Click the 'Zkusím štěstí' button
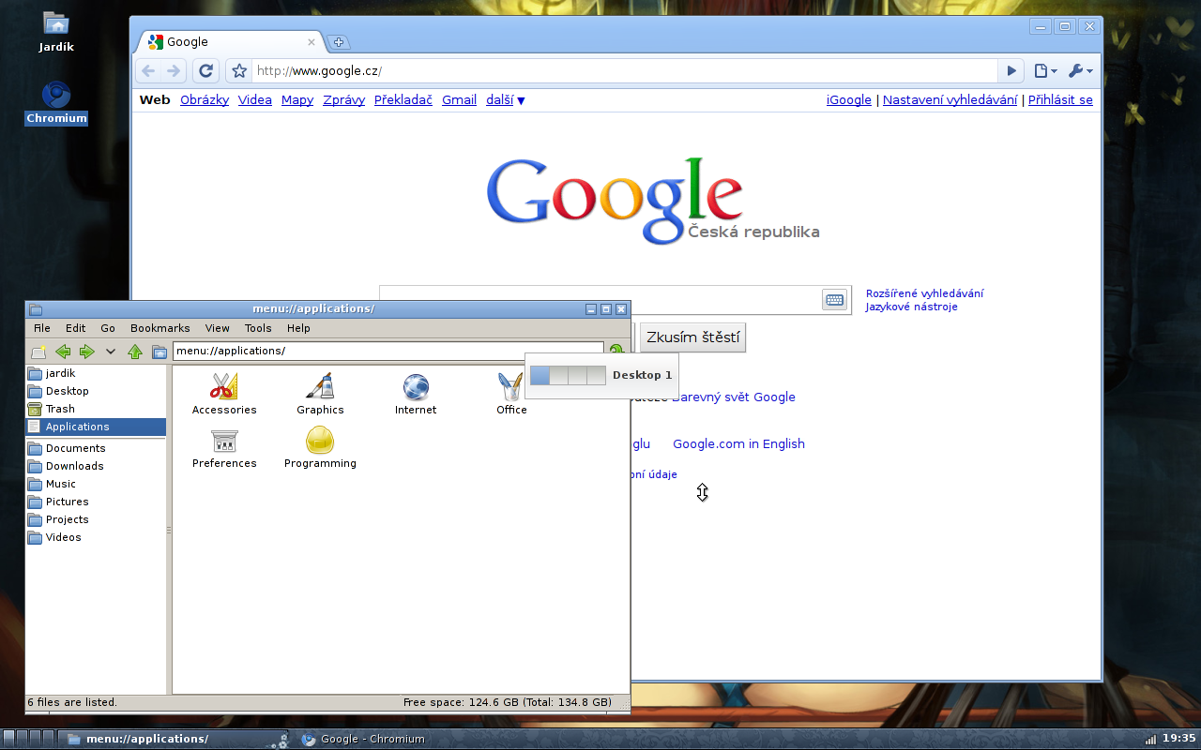The height and width of the screenshot is (750, 1201). (692, 337)
